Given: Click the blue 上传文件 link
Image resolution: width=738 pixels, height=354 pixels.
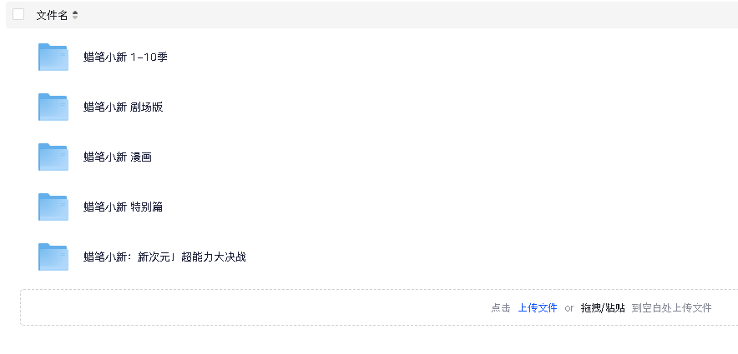Looking at the screenshot, I should (x=538, y=308).
